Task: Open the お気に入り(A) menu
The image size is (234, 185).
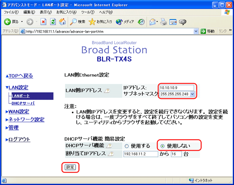Action: click(66, 12)
